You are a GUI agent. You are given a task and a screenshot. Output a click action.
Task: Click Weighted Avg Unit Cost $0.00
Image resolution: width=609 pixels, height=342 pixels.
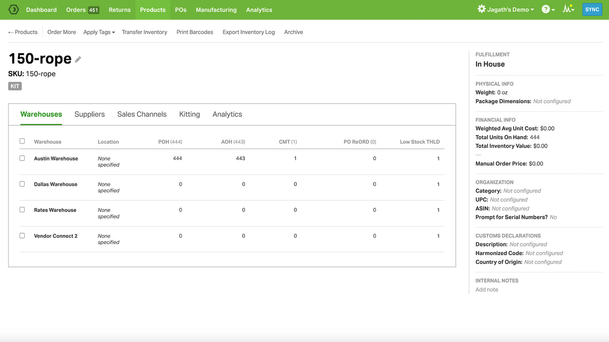(547, 128)
